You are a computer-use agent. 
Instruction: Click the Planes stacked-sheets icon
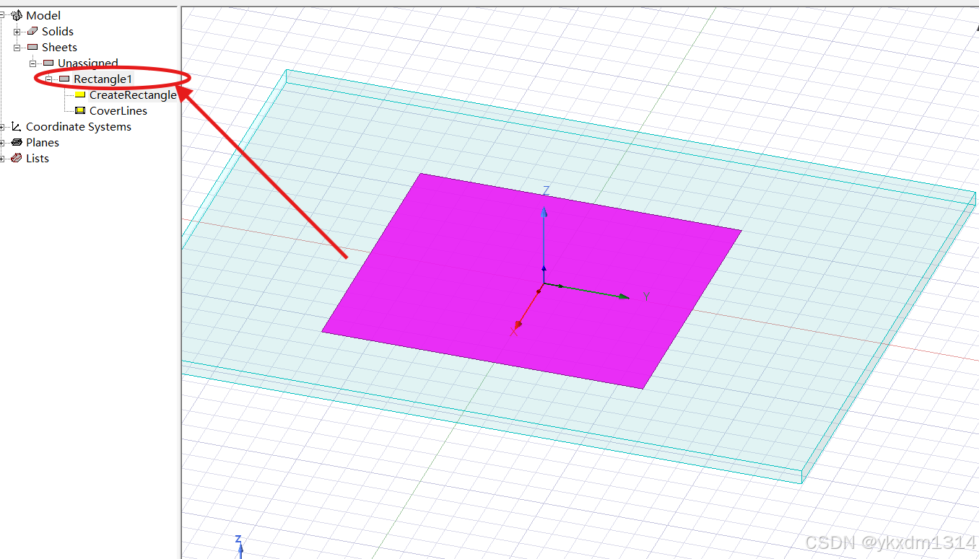tap(17, 143)
